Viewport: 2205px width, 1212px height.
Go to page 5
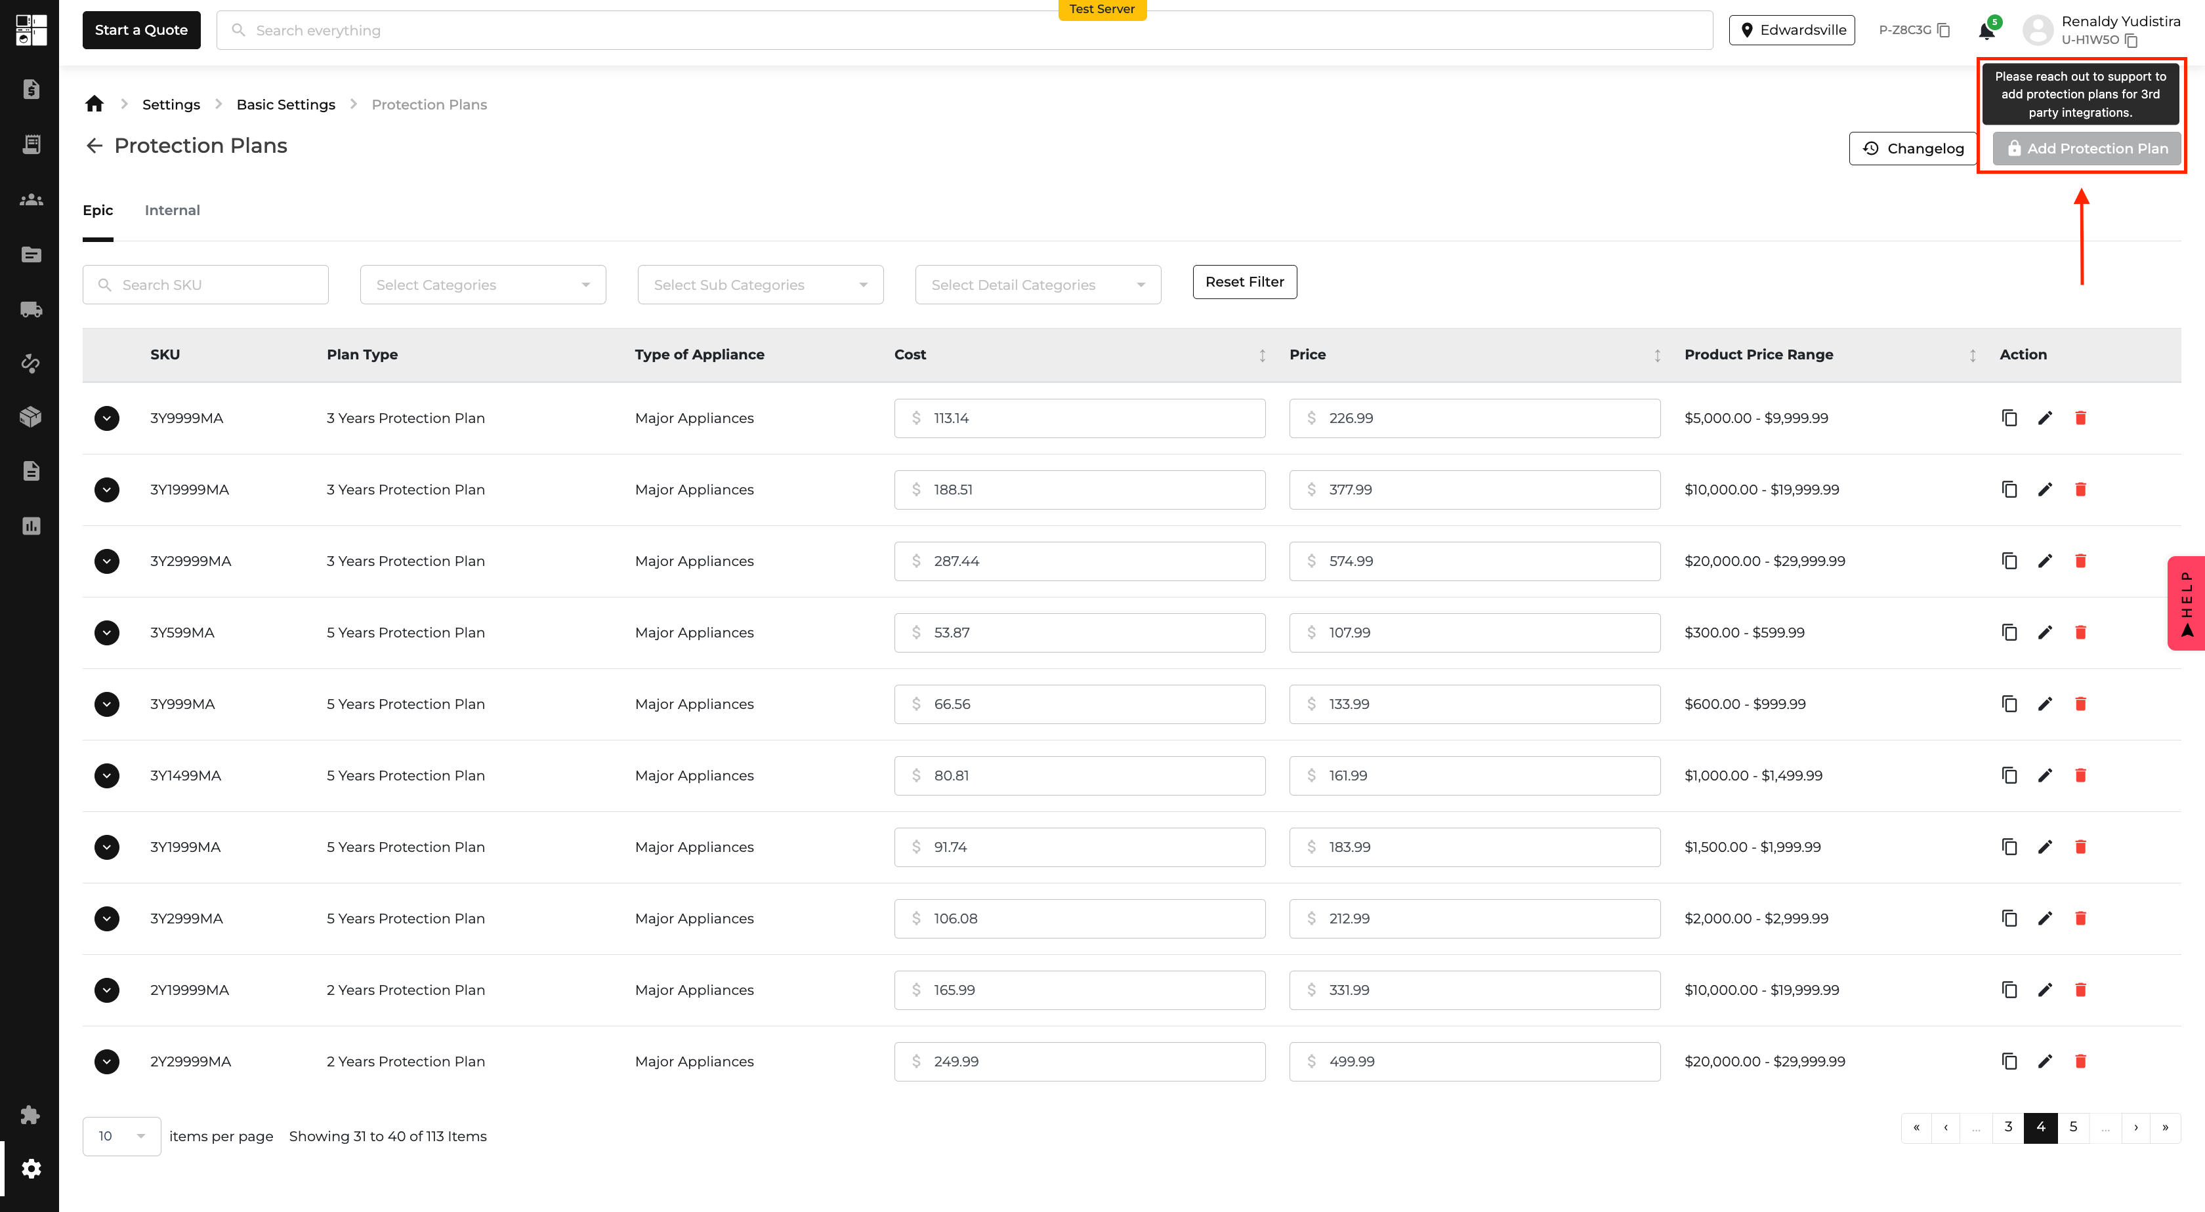2073,1127
